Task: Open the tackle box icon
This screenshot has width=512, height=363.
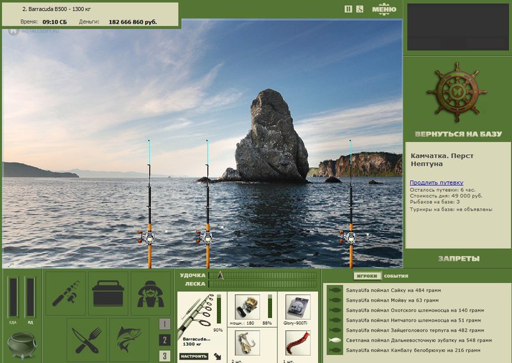Action: point(108,293)
